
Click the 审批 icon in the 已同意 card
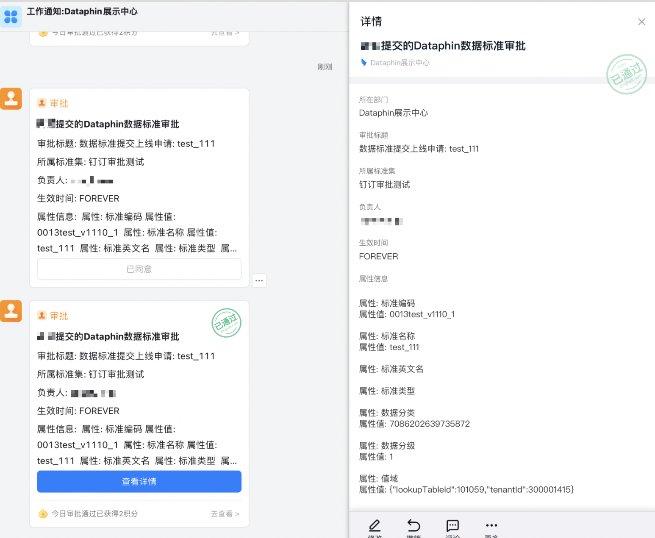point(42,103)
